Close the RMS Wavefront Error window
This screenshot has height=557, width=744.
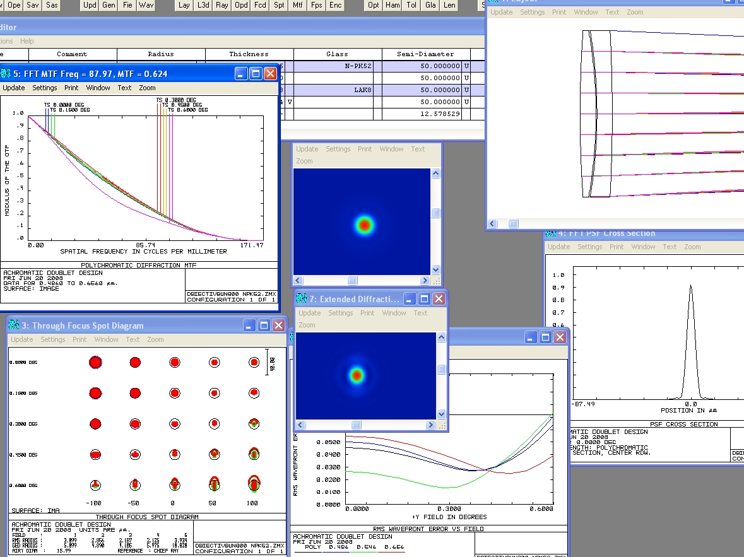(560, 337)
